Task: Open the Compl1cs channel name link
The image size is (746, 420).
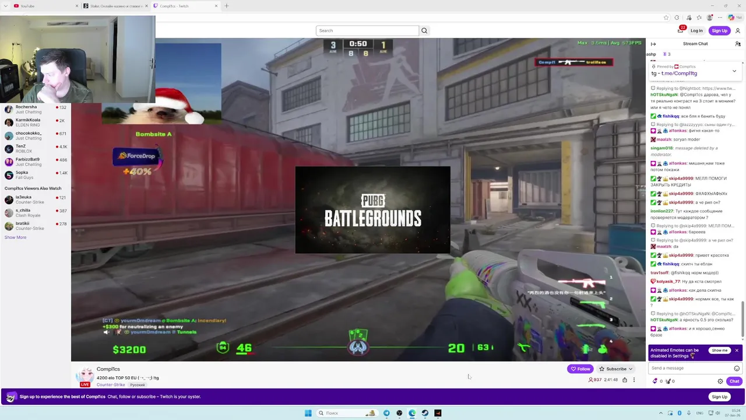Action: pos(108,369)
